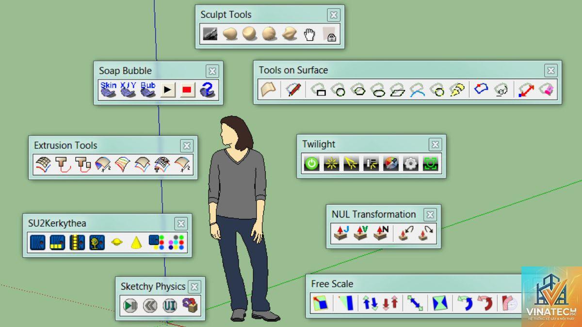Close the Sculpt Tools toolbar
The image size is (582, 327).
[334, 15]
